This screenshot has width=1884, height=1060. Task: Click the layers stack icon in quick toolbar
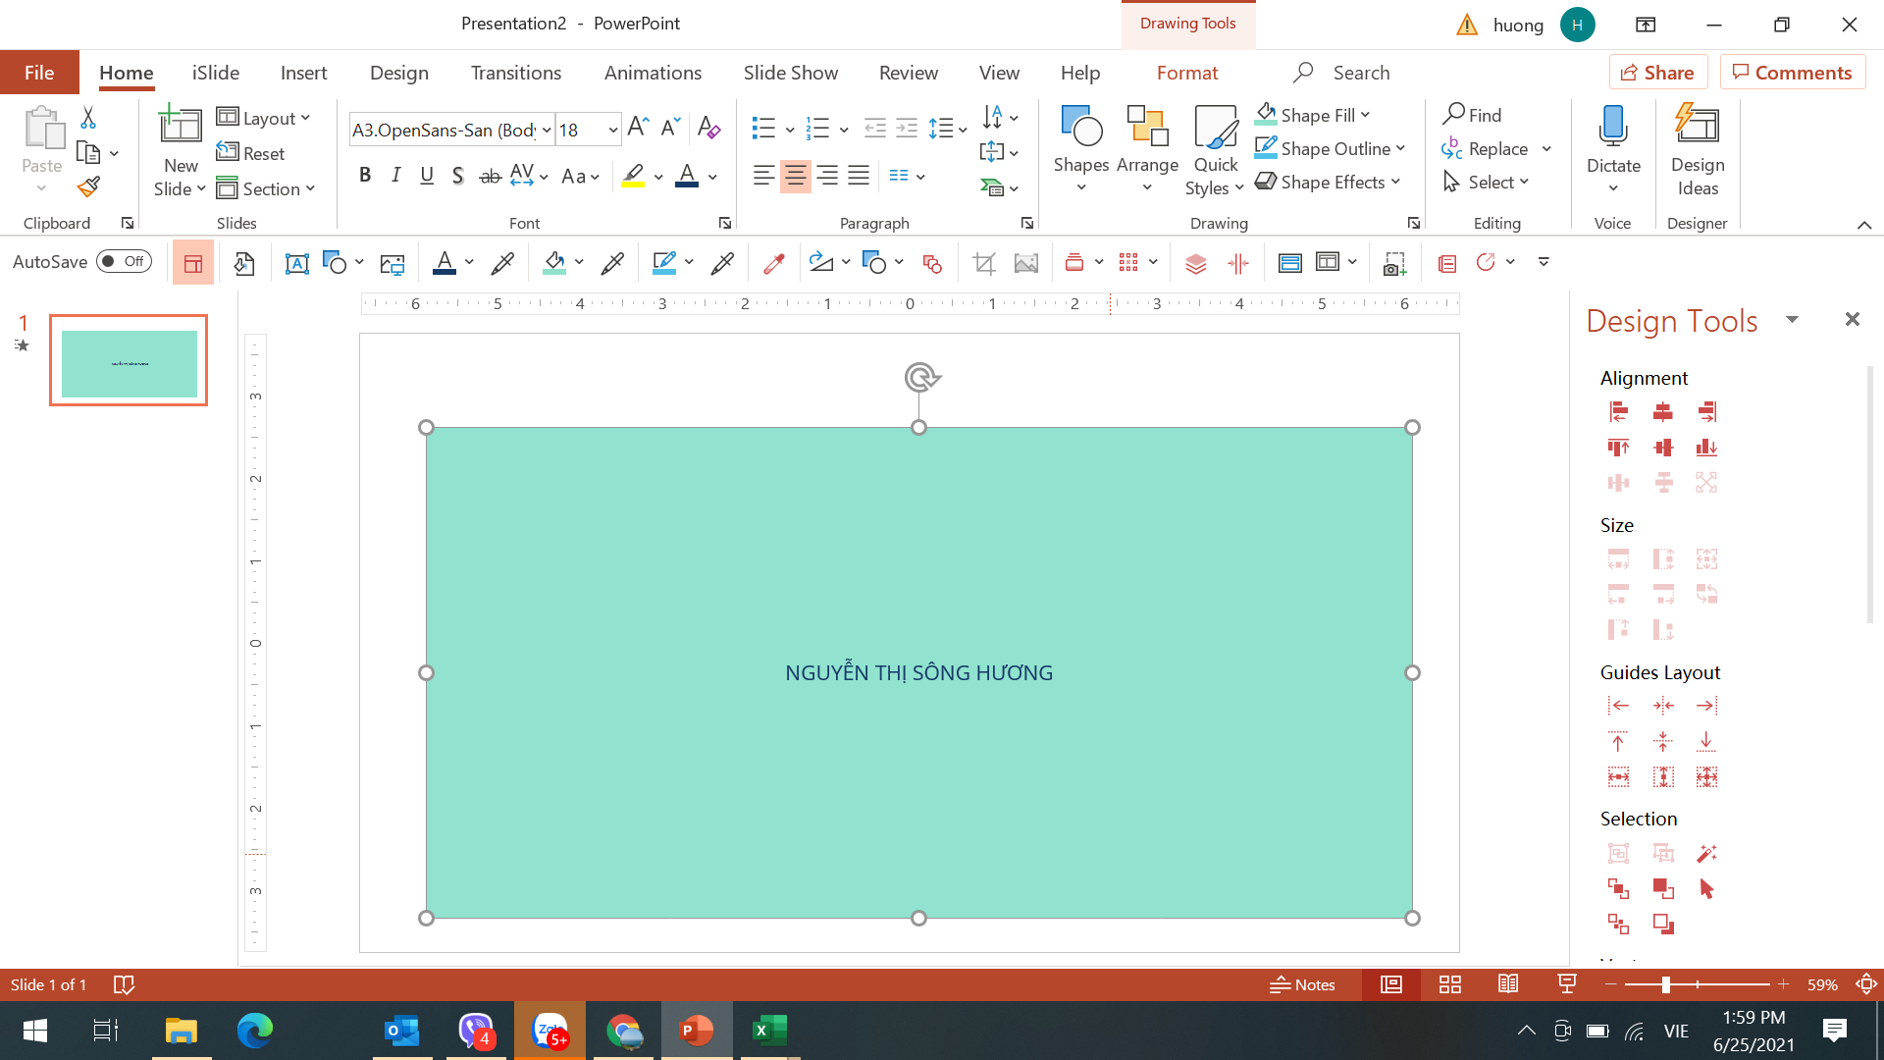[1195, 262]
